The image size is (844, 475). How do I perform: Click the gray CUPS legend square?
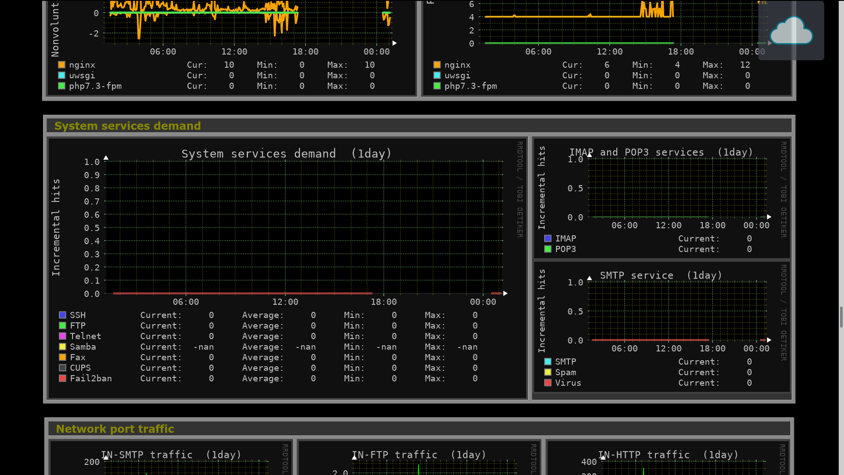tap(62, 368)
